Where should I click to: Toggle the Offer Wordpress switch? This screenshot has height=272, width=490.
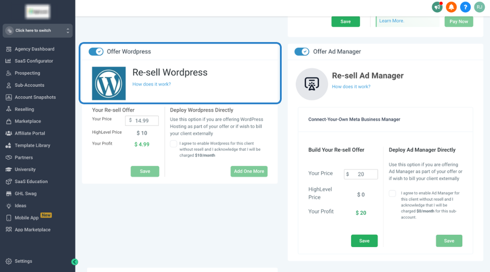96,52
